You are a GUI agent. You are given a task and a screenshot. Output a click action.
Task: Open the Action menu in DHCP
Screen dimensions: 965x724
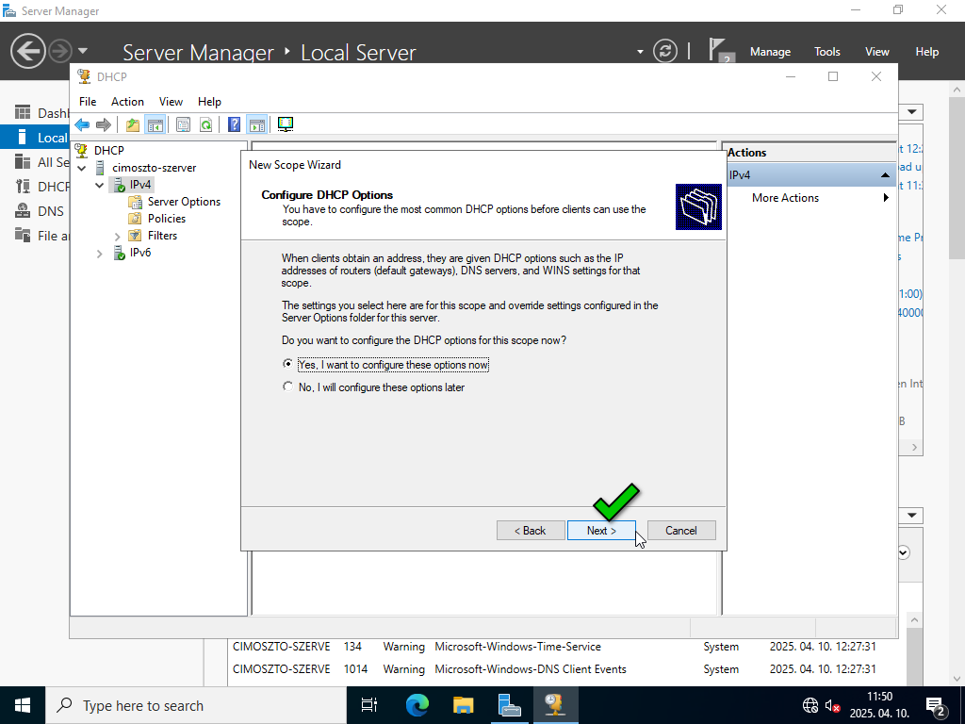click(127, 102)
